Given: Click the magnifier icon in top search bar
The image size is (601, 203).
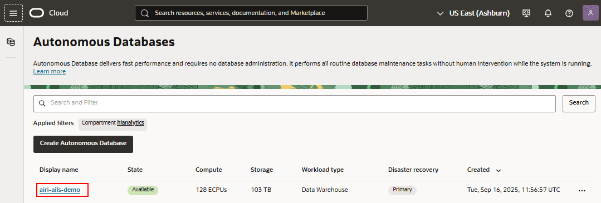Looking at the screenshot, I should pyautogui.click(x=144, y=13).
